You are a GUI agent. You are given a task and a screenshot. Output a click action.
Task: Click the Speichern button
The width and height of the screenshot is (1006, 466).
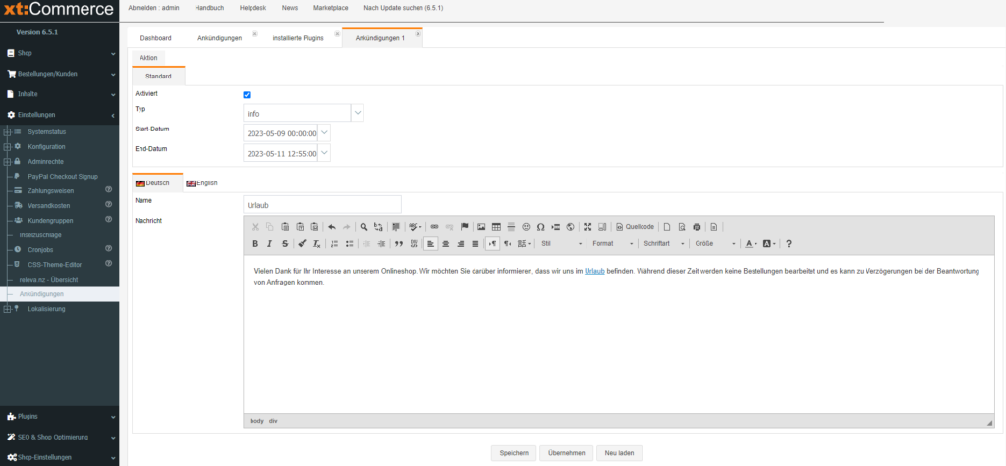pos(514,453)
